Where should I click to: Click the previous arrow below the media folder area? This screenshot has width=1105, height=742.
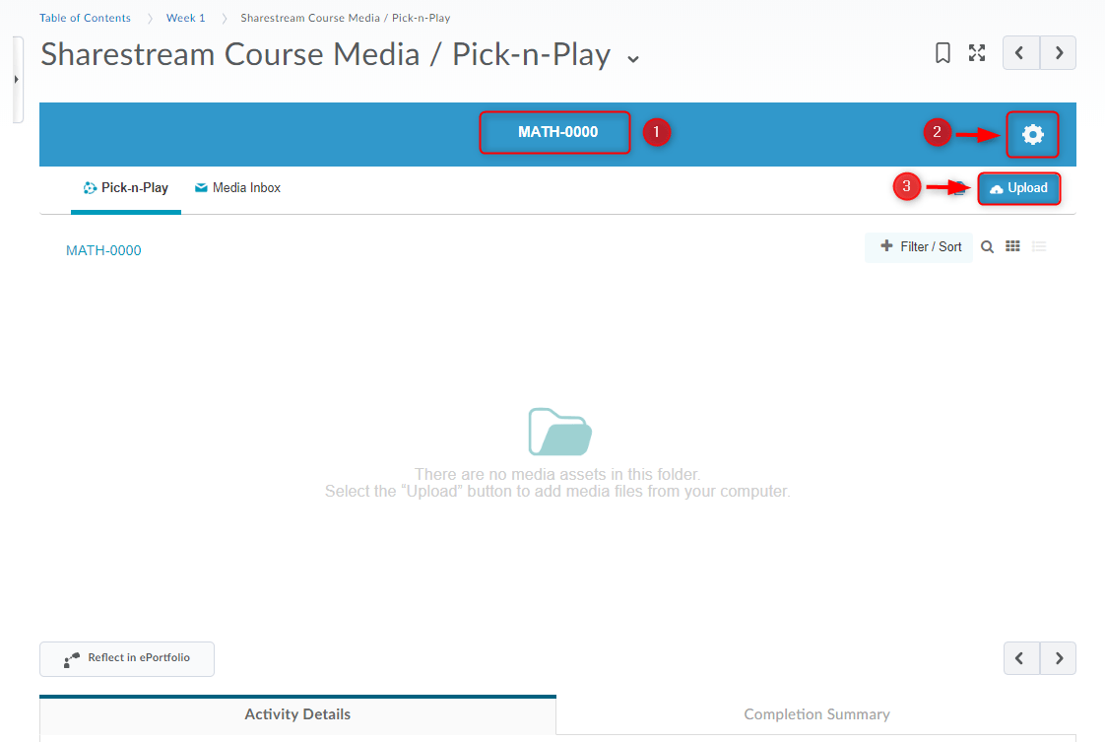(x=1020, y=658)
